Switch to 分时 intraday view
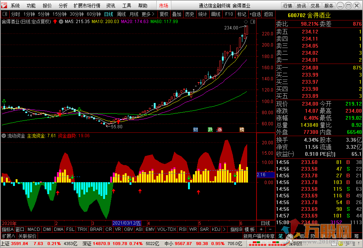363x248 pixels. [16, 14]
